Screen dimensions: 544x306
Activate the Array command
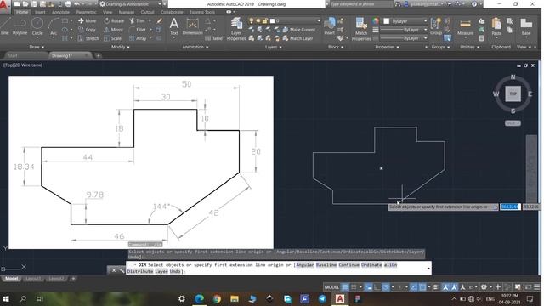tap(138, 38)
